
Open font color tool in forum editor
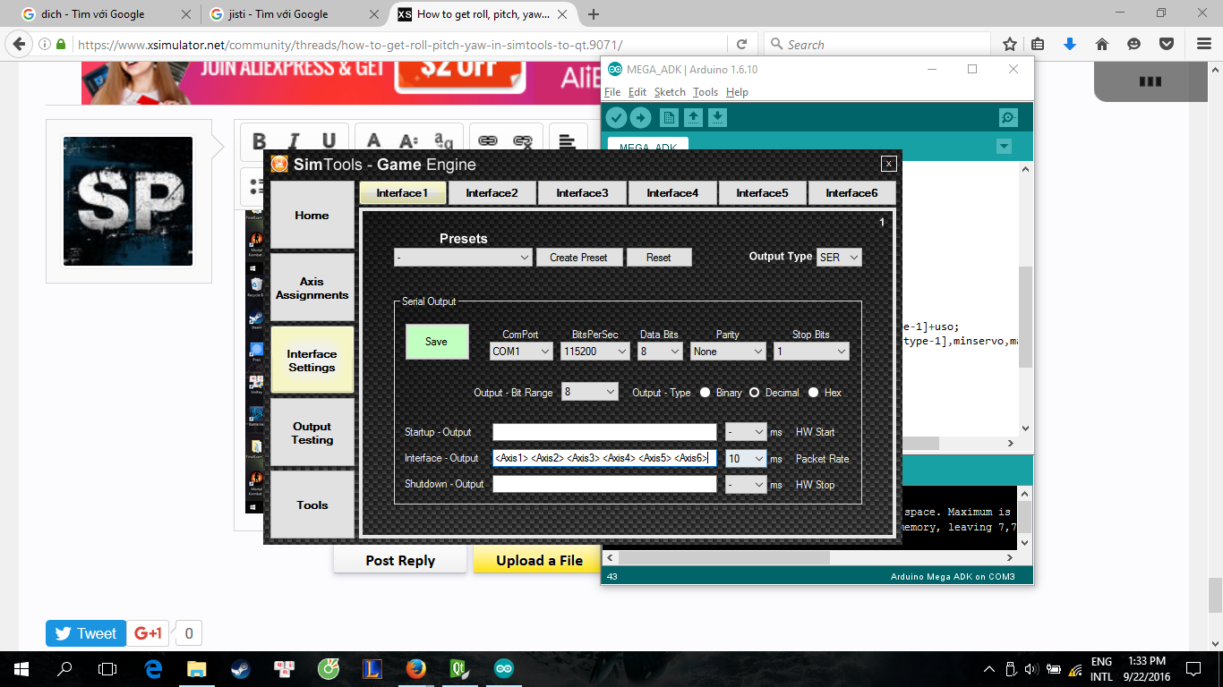[374, 141]
